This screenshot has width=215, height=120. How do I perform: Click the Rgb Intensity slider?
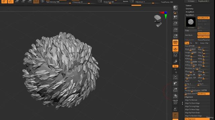pyautogui.click(x=58, y=2)
